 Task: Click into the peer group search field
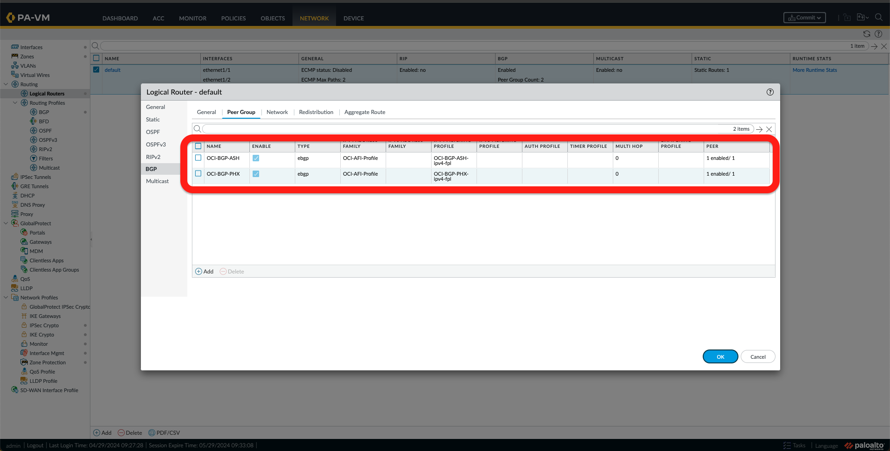(464, 129)
